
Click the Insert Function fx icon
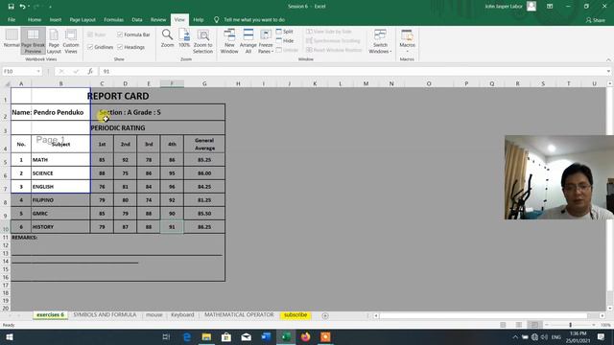click(90, 71)
